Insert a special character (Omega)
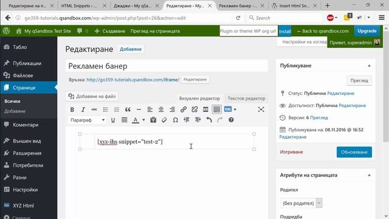The image size is (389, 219). click(x=176, y=120)
